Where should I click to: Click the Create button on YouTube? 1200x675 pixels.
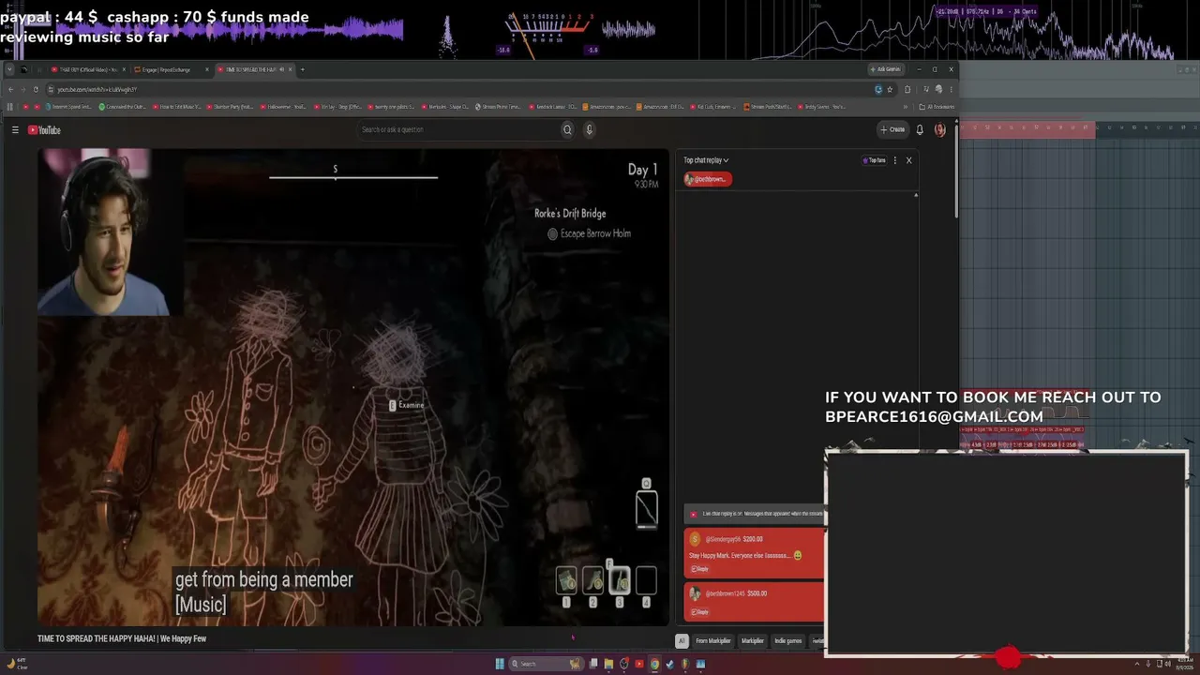pos(892,130)
